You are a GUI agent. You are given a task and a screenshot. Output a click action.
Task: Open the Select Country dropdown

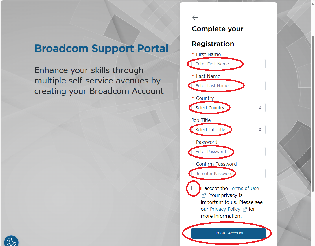[229, 108]
